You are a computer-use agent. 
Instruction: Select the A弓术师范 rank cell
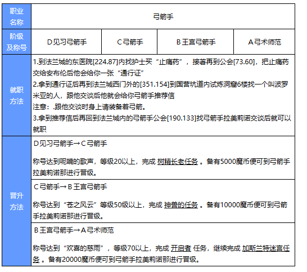(x=264, y=42)
